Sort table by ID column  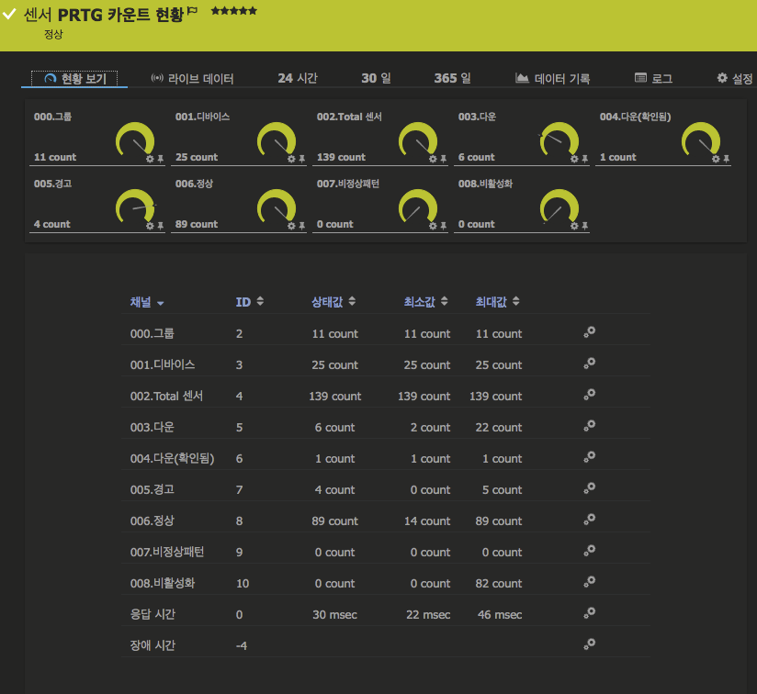pyautogui.click(x=250, y=302)
